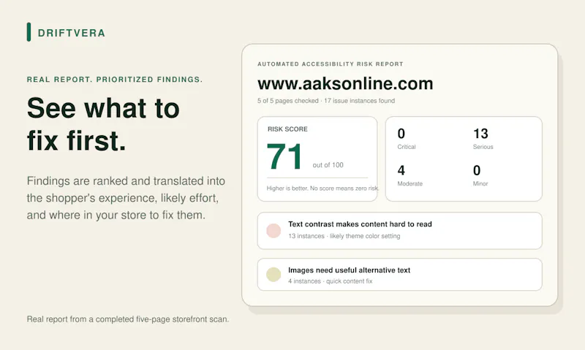
Task: Click the green Driftvera logo bar
Action: 29,32
